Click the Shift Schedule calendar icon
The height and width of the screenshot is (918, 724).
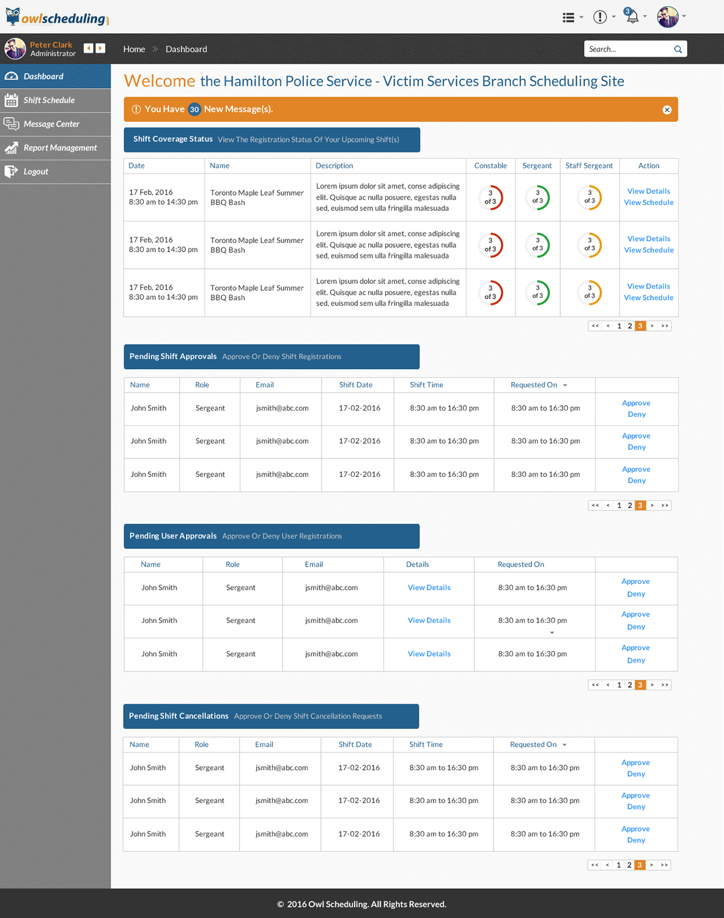[11, 100]
